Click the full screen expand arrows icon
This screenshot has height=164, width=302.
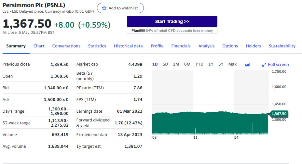[264, 65]
